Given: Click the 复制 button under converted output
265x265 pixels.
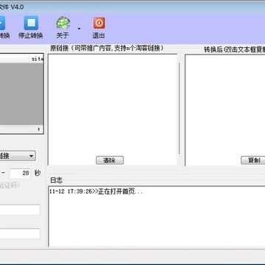Looking at the screenshot, I should click(253, 160).
